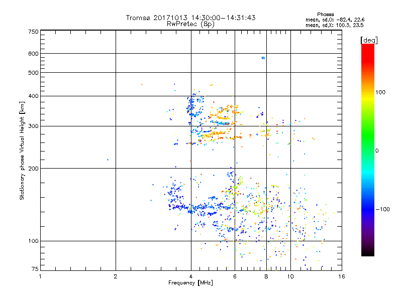The height and width of the screenshot is (301, 402).
Task: Click the phase colorbar strip
Action: (368, 150)
